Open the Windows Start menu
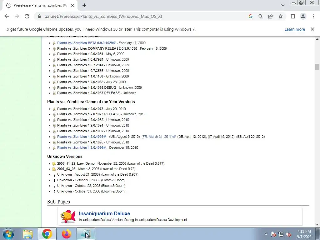Viewport: 320px width, 240px height. [x=8, y=234]
